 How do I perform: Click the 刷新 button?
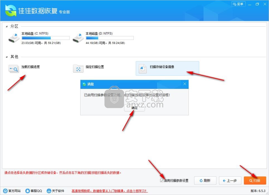[x=205, y=181]
